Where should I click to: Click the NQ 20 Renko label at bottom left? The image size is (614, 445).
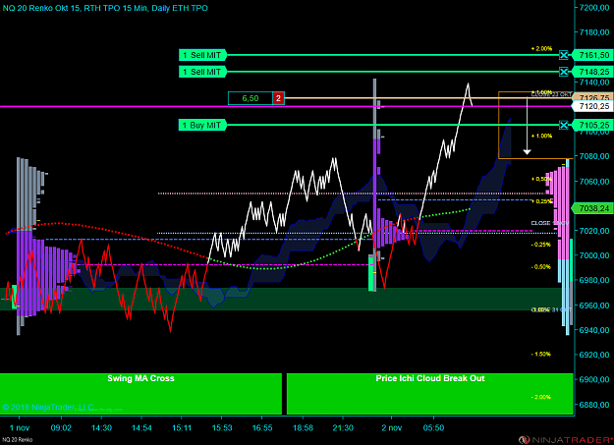[18, 440]
